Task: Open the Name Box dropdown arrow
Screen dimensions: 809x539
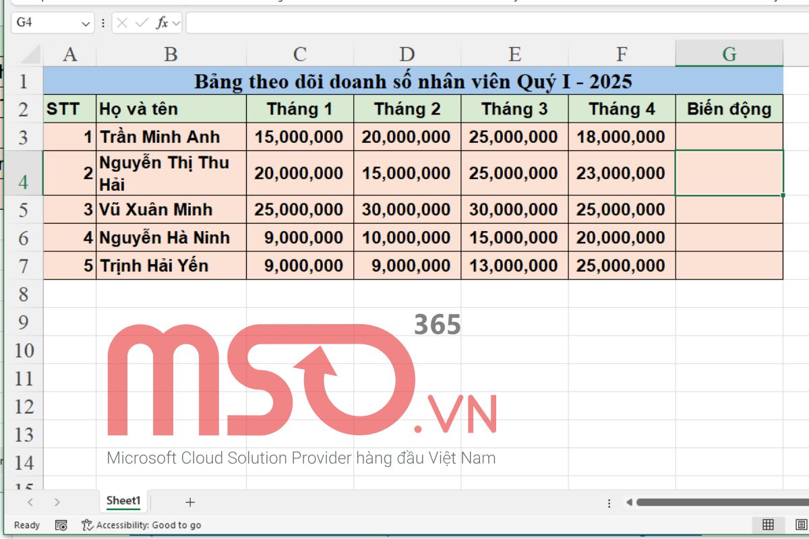Action: pyautogui.click(x=86, y=24)
